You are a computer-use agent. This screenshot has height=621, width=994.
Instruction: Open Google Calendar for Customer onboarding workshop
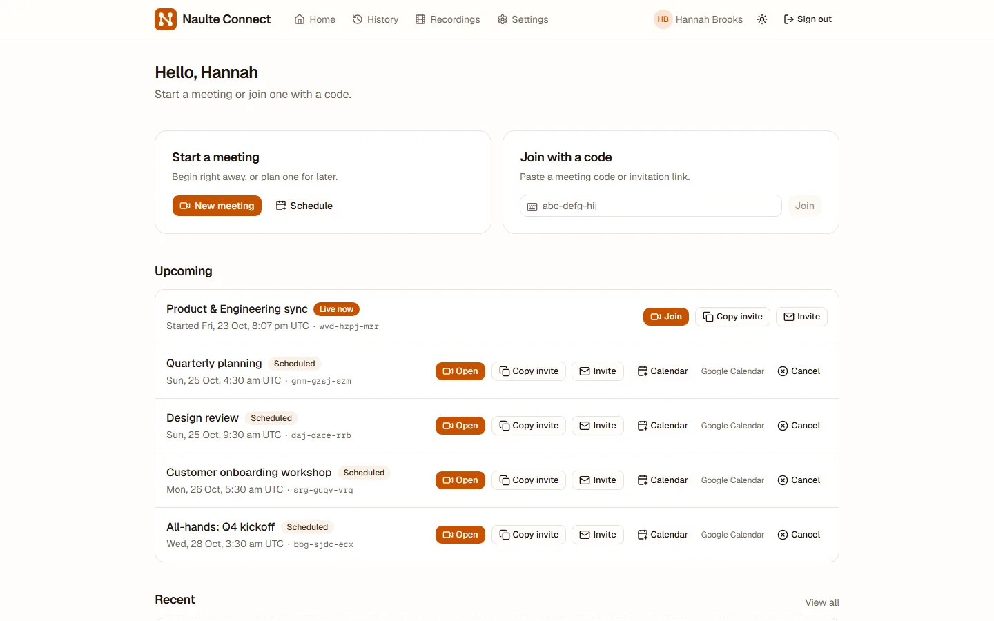tap(732, 480)
